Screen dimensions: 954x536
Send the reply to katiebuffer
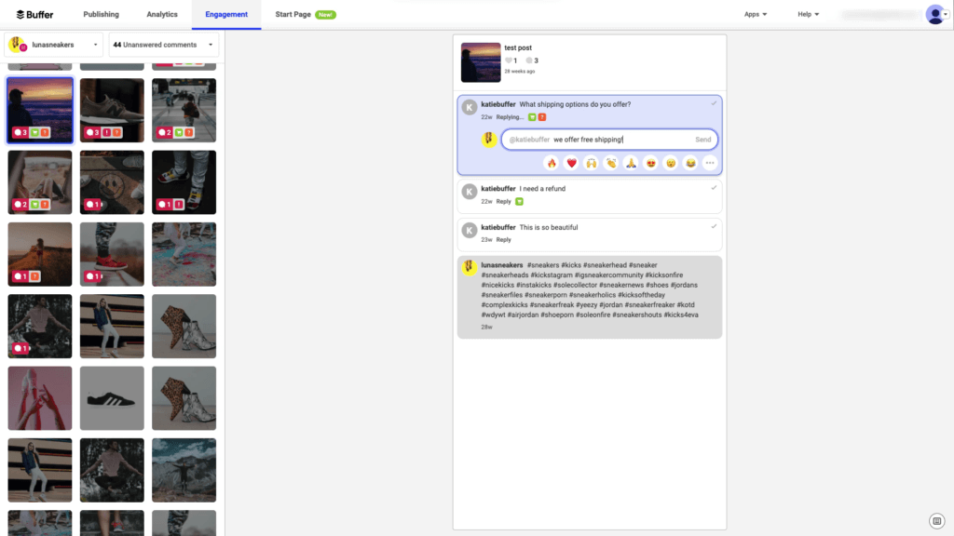[x=702, y=140]
